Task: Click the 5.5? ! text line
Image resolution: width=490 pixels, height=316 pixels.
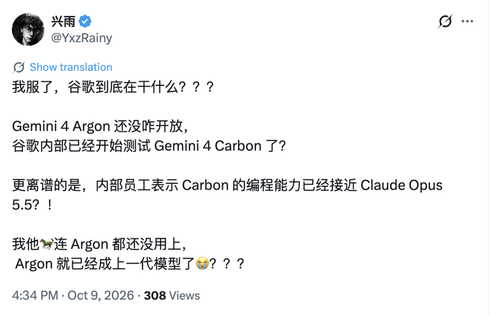Action: click(32, 205)
